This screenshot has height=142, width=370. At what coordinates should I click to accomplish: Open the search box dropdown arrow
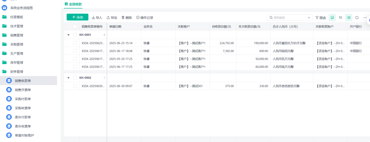point(309,18)
